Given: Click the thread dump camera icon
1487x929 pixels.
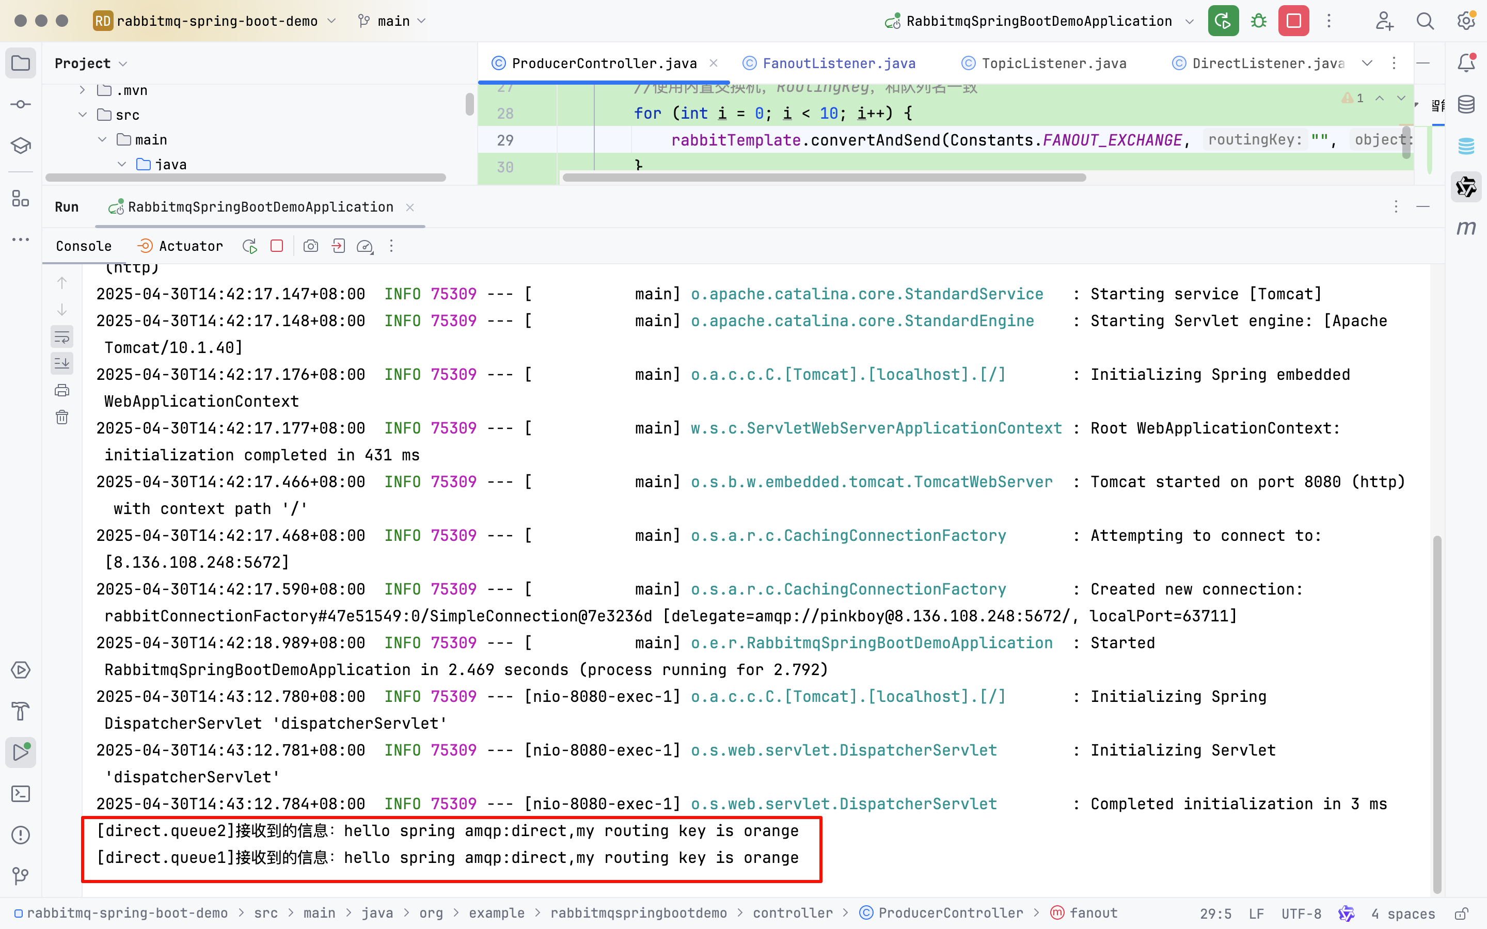Looking at the screenshot, I should point(311,246).
